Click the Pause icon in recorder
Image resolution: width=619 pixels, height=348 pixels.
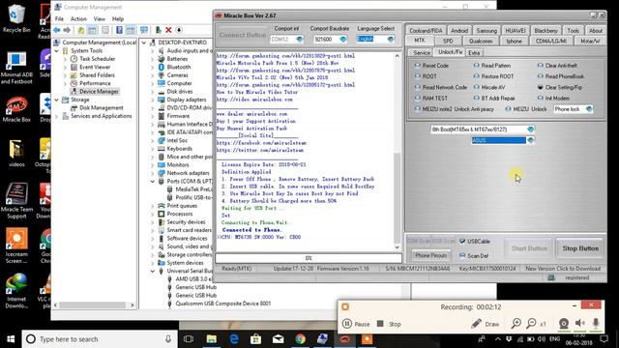coord(346,324)
